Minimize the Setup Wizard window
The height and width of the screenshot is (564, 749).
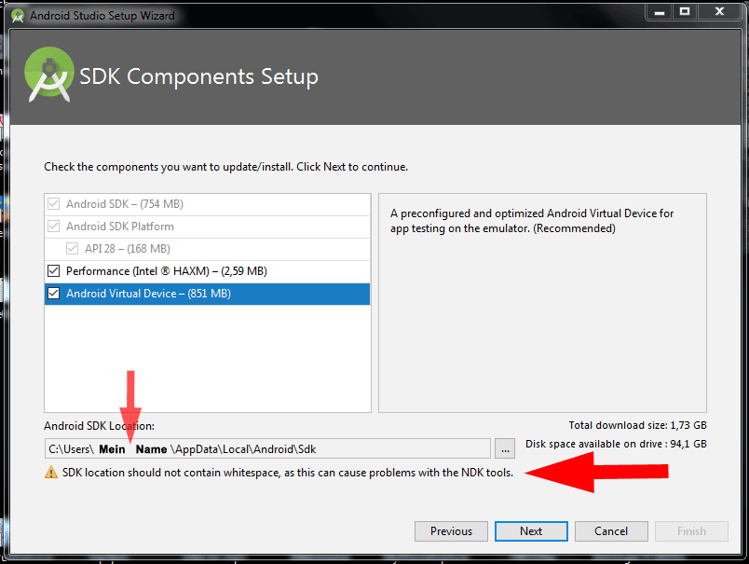pyautogui.click(x=660, y=11)
